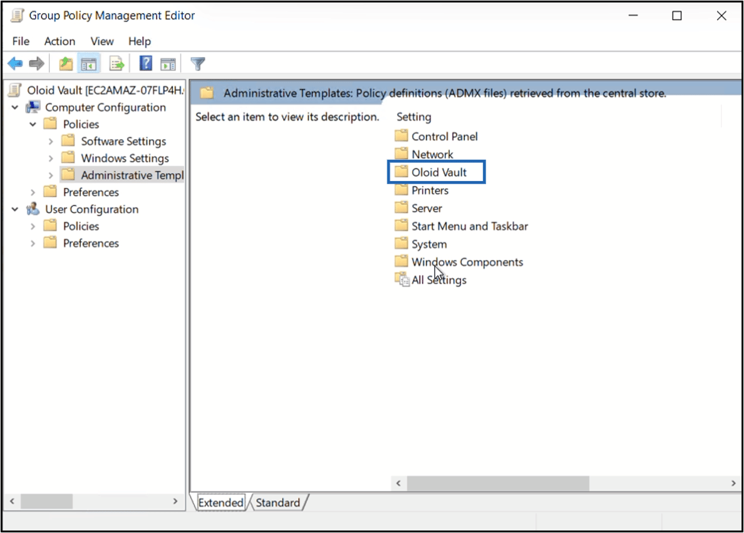Click the Printers folder icon
744x533 pixels.
(401, 190)
